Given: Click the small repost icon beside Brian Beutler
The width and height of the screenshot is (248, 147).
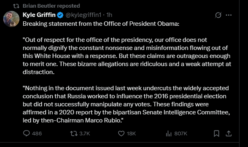Looking at the screenshot, I should tap(16, 6).
